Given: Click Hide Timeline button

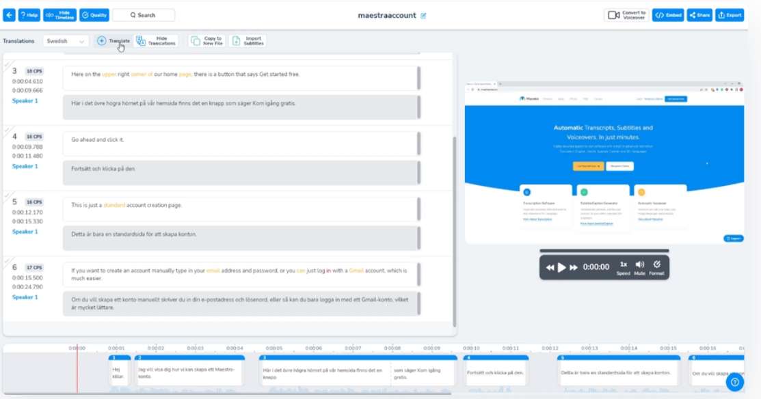Looking at the screenshot, I should tap(59, 15).
